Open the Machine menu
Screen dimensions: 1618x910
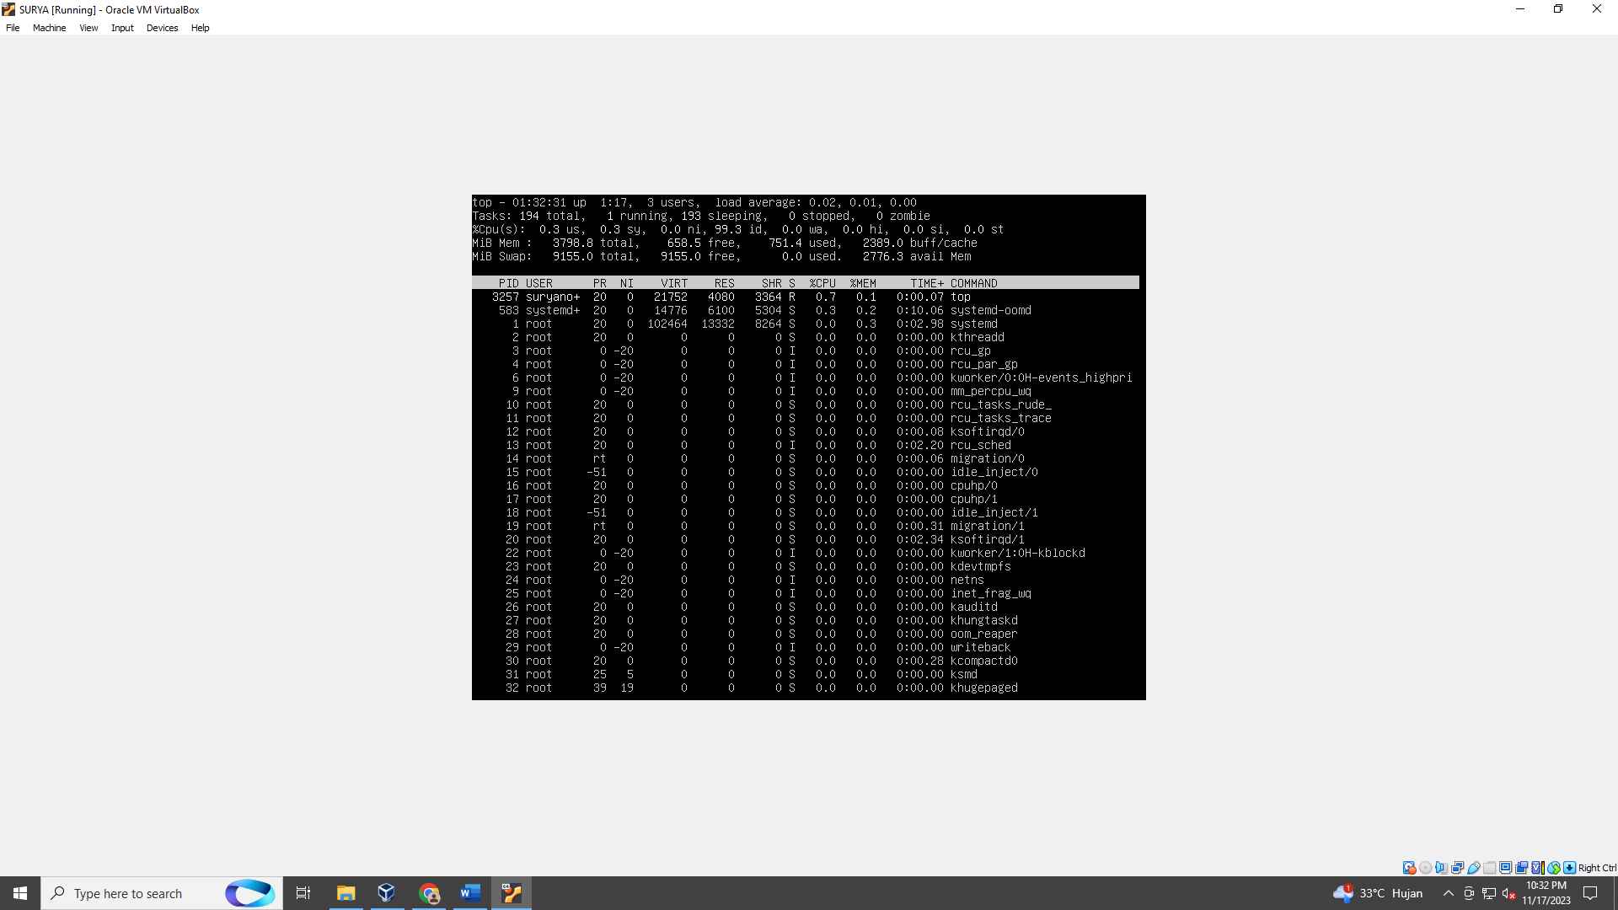point(49,28)
